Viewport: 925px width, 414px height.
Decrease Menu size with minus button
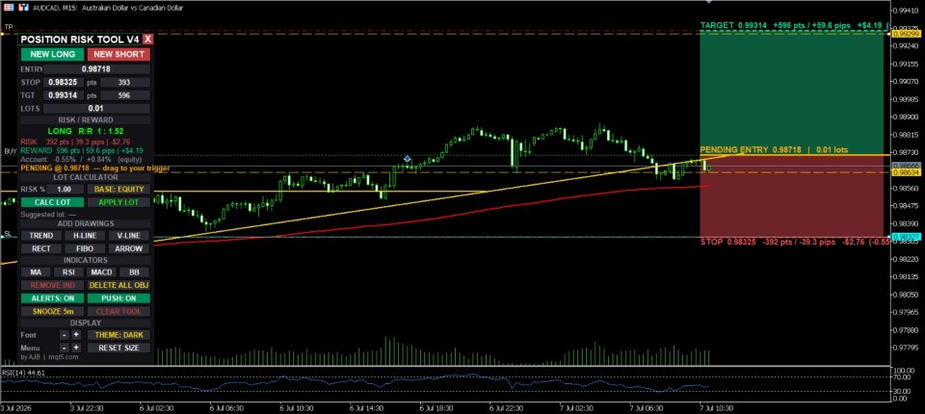coord(65,348)
